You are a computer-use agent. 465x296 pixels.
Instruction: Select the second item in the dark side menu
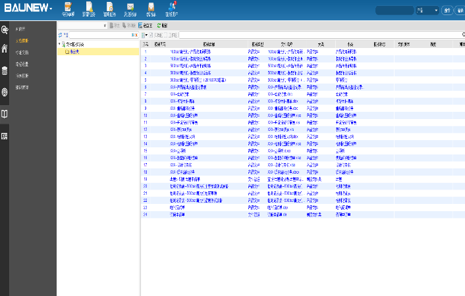22,41
